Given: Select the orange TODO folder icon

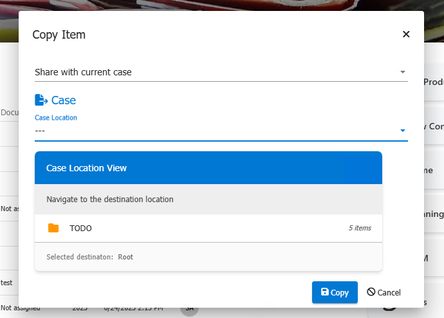Looking at the screenshot, I should point(53,228).
